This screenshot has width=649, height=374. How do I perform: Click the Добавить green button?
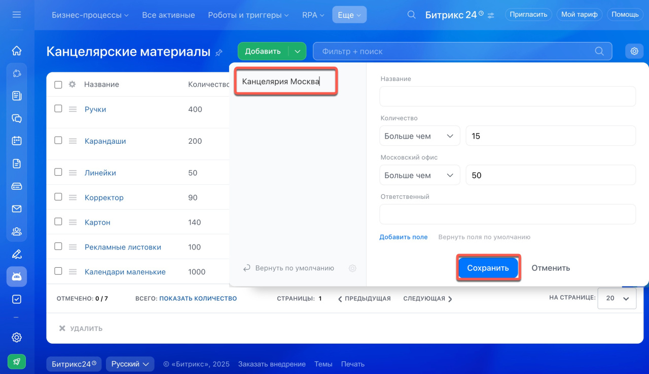pyautogui.click(x=263, y=51)
